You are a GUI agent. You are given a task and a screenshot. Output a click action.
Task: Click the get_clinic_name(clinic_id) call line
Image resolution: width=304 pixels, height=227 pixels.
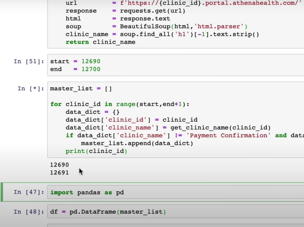(x=168, y=128)
